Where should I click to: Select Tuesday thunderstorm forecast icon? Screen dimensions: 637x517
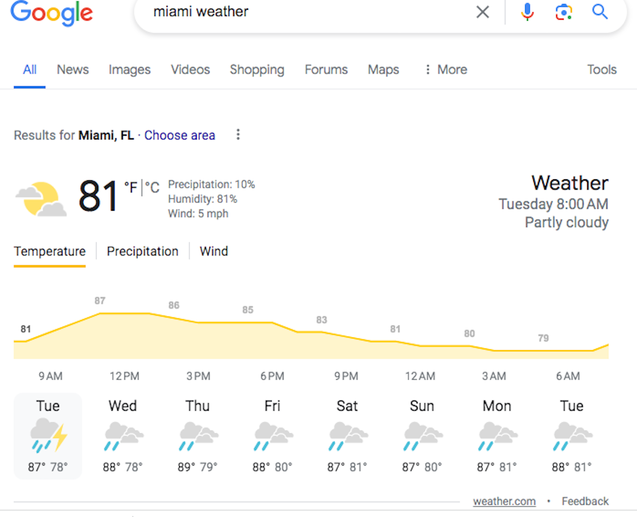point(49,436)
